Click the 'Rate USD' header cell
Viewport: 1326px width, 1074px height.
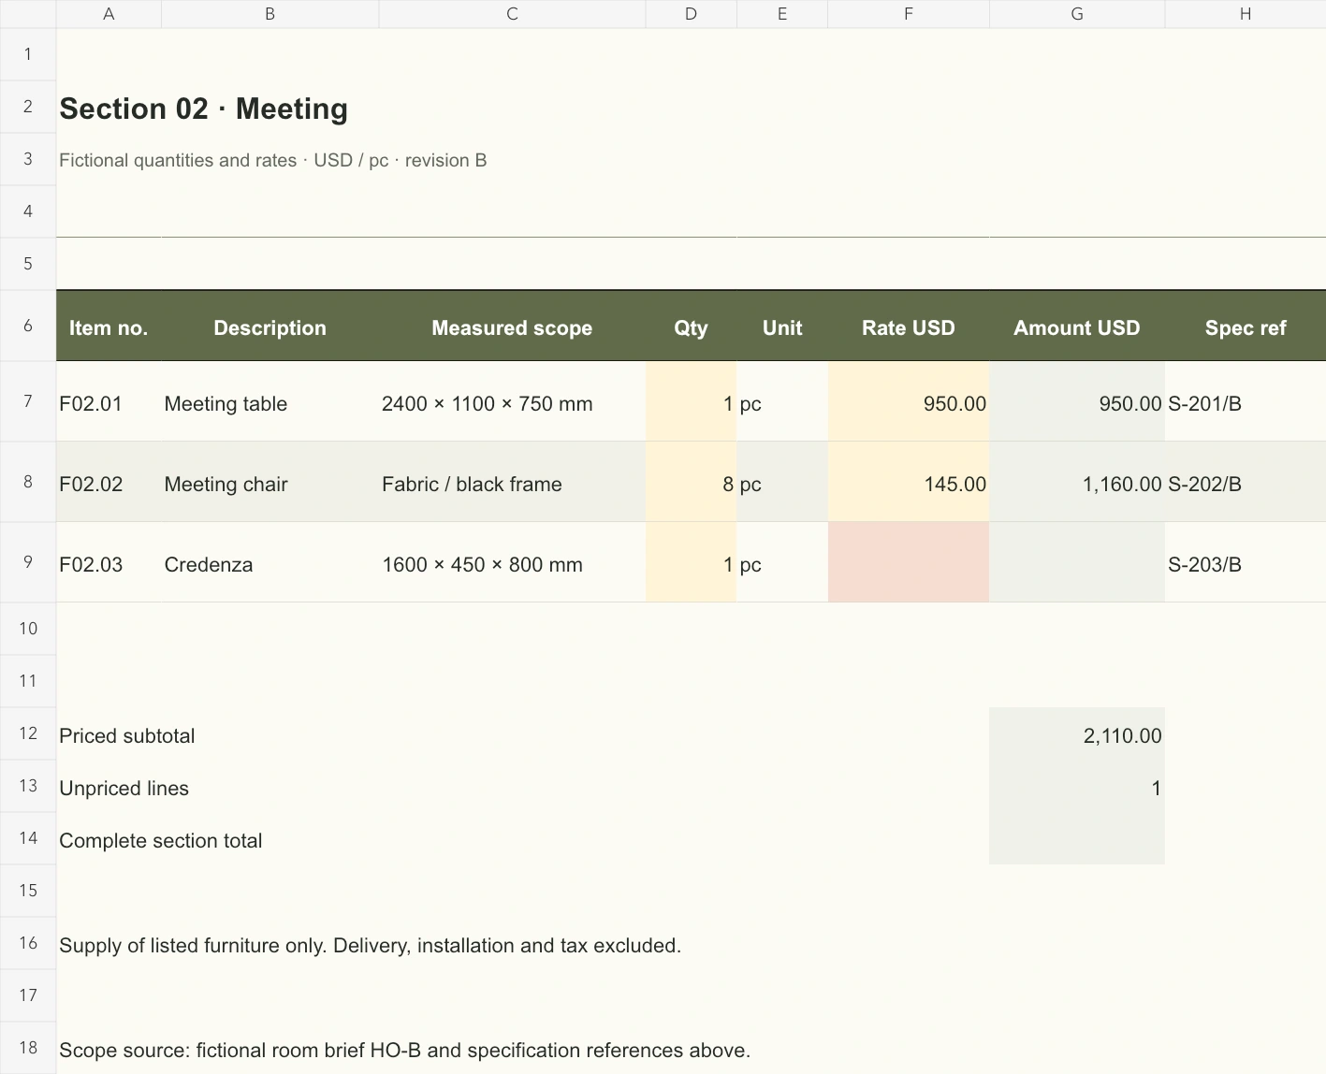point(908,327)
